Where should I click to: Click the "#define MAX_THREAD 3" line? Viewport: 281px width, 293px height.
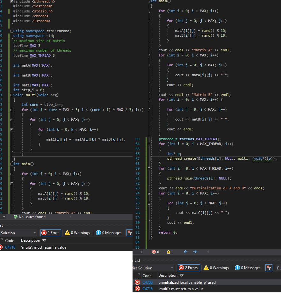pyautogui.click(x=34, y=55)
